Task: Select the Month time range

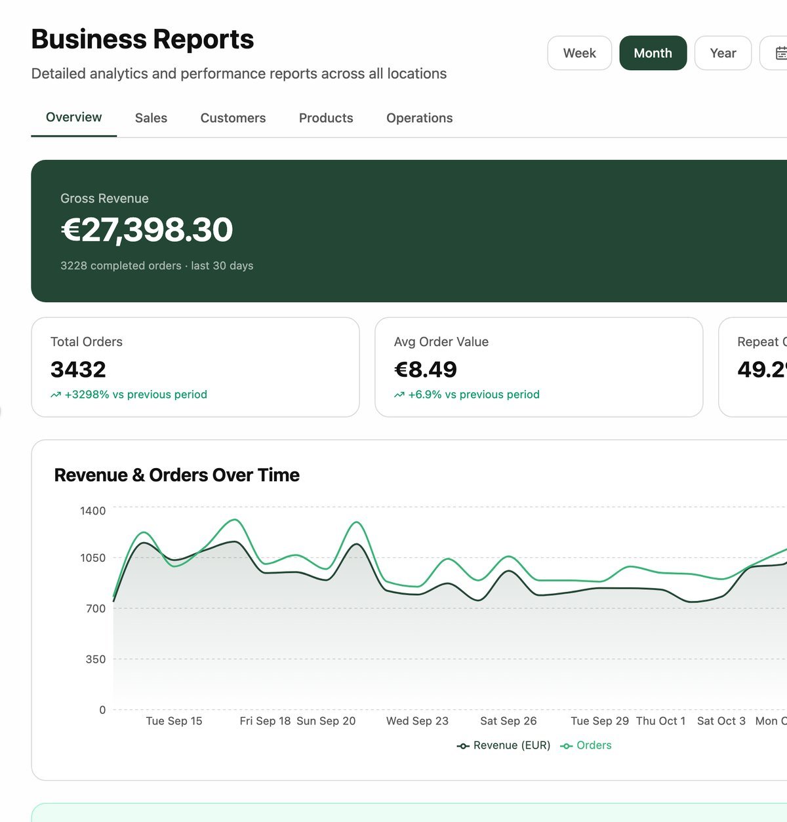Action: pos(653,53)
